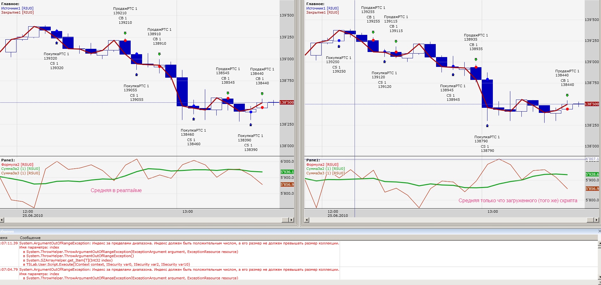Image resolution: width=601 pixels, height=285 pixels.
Task: Click blue buy arrow above ПокупкаРТС 1 139250
Action: tap(339, 46)
